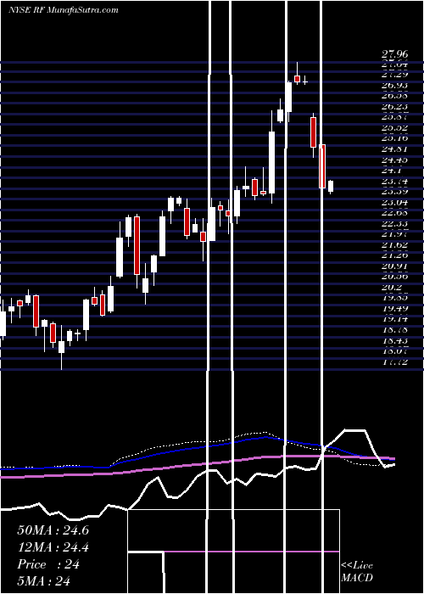
Task: Click the 12MA : 24.4 readout
Action: 53,547
